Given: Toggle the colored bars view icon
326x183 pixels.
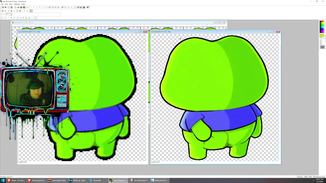Looking at the screenshot, I should click(x=81, y=7).
